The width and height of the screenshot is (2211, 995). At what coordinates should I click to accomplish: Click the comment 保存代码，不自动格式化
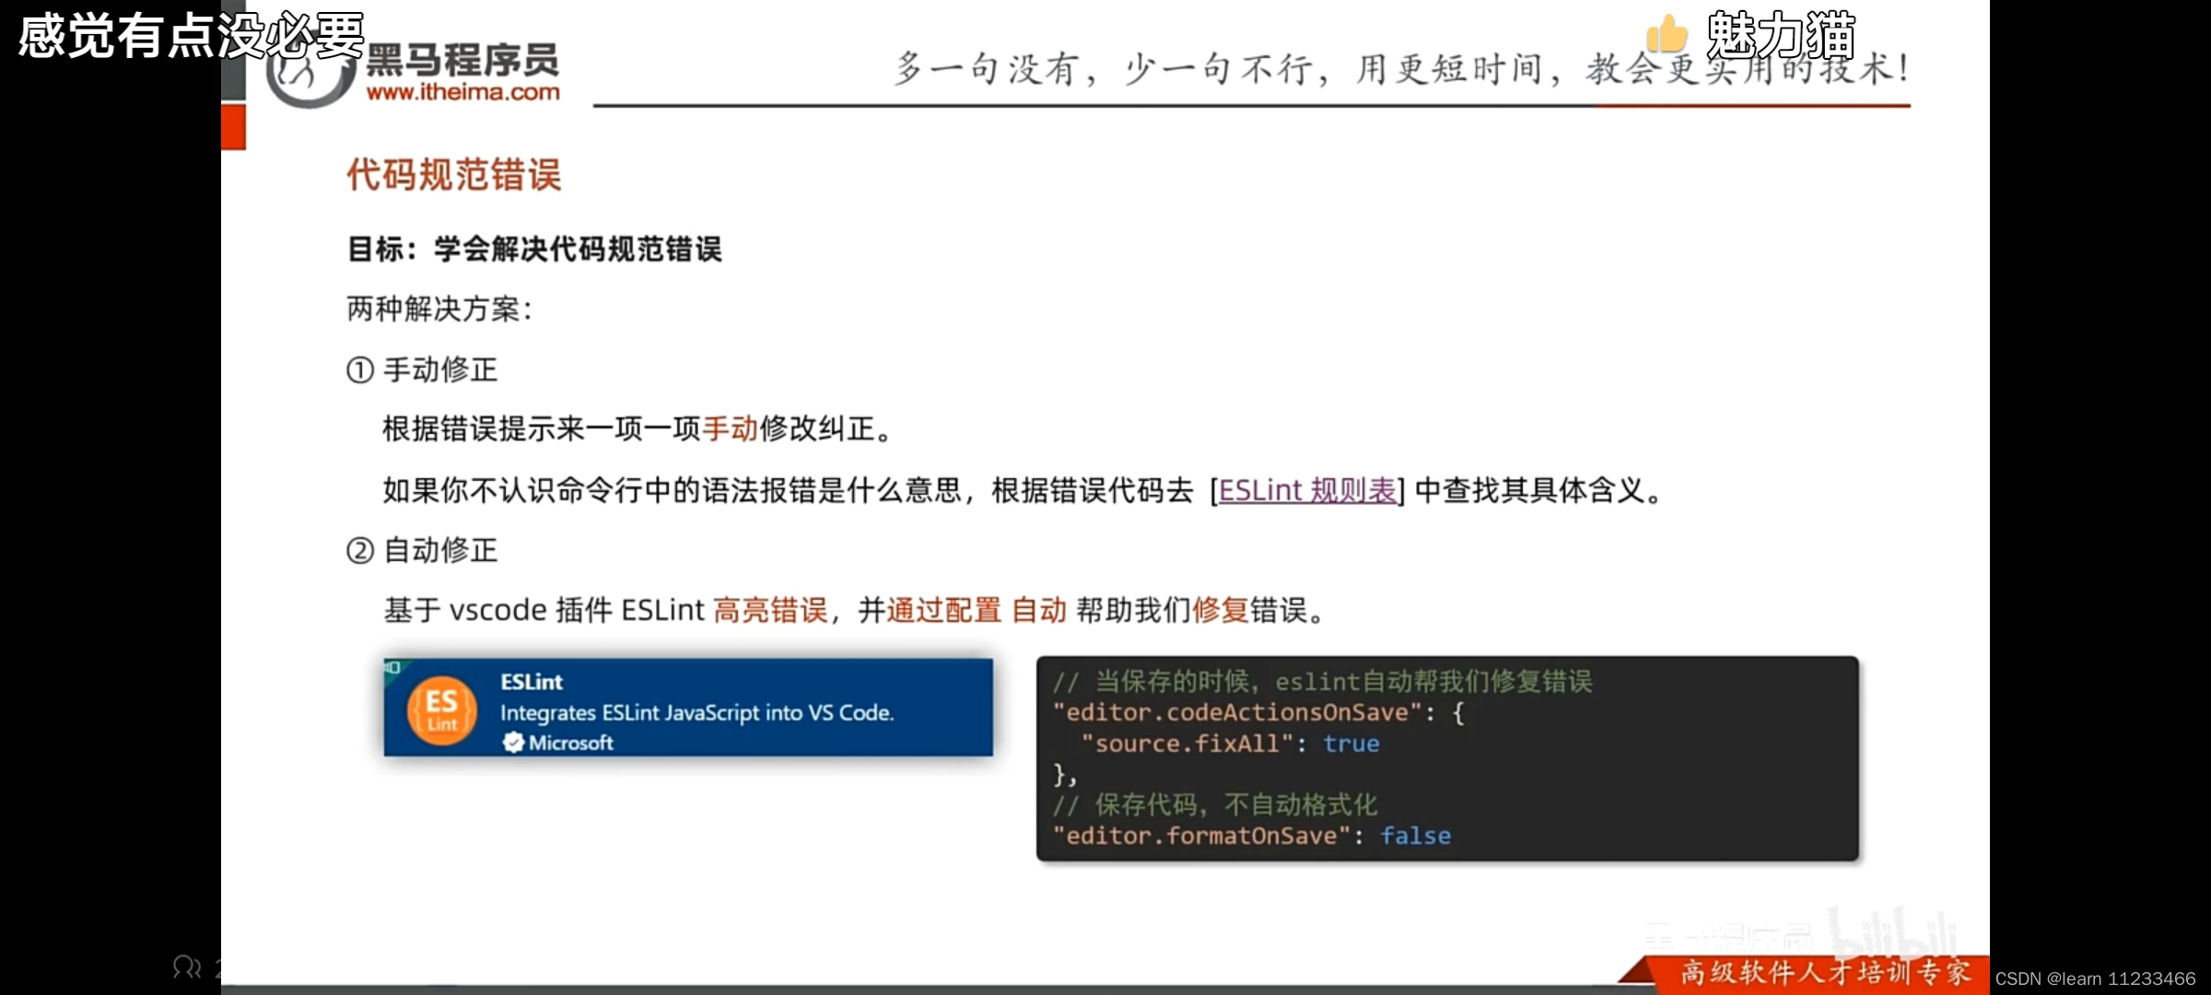[1215, 805]
